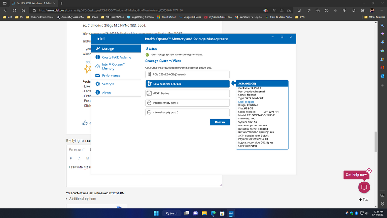
Task: Click the browser notifications bell icon
Action: tap(354, 10)
